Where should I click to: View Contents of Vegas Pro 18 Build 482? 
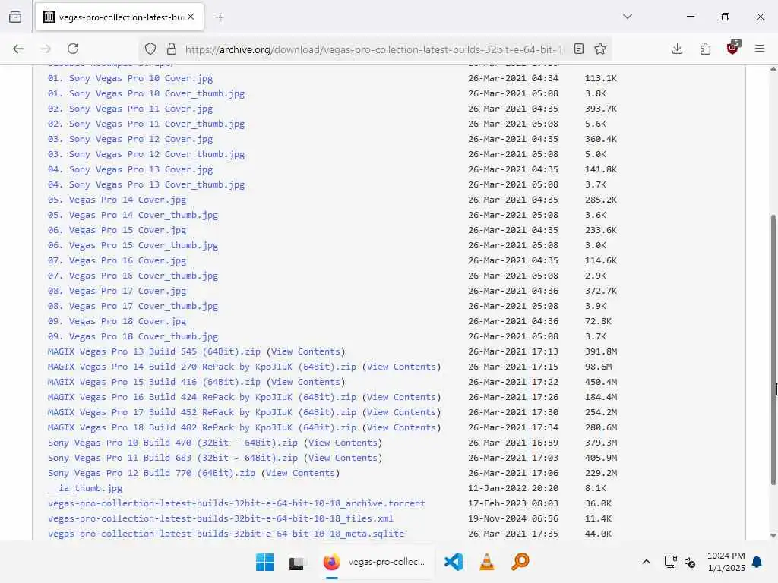click(401, 427)
